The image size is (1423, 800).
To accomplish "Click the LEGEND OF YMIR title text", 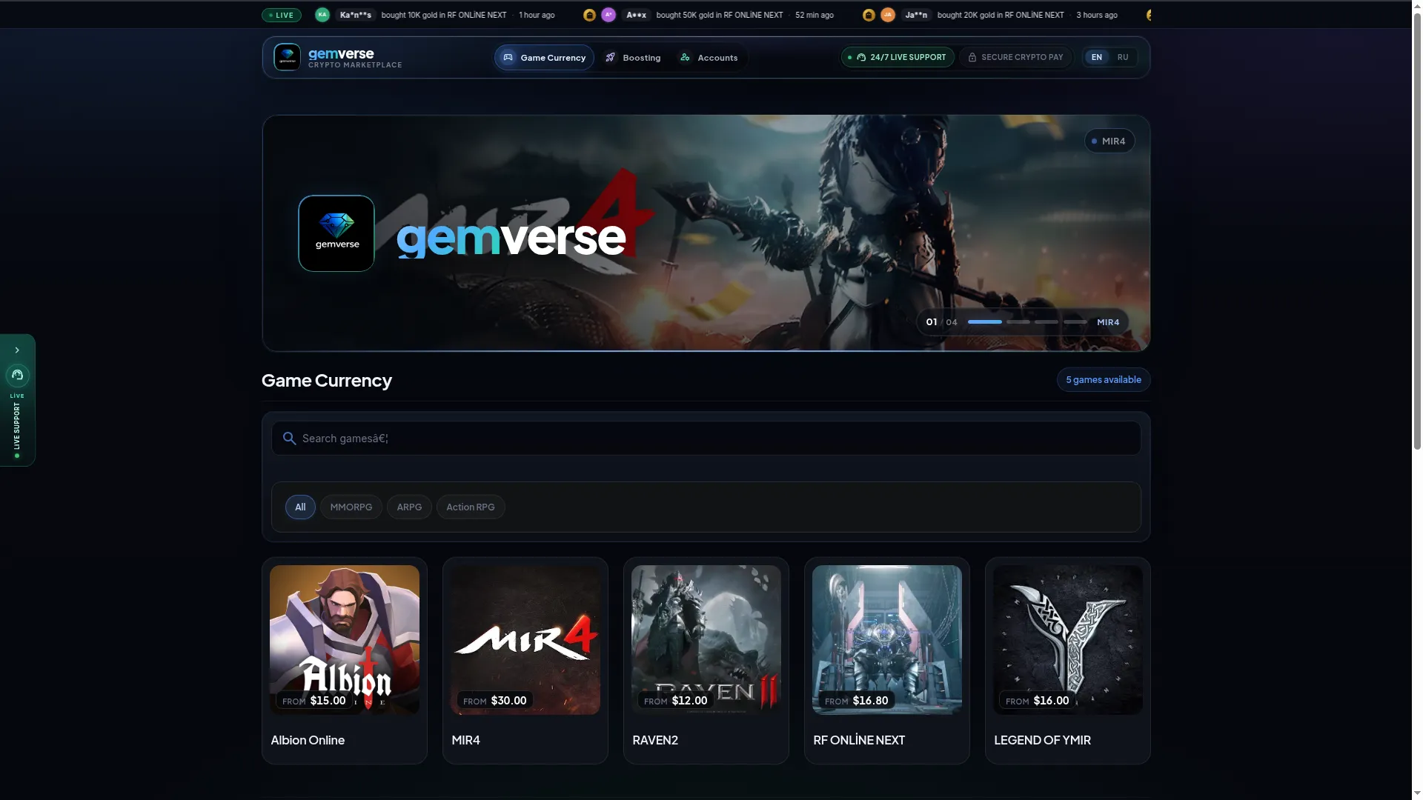I will 1042,740.
